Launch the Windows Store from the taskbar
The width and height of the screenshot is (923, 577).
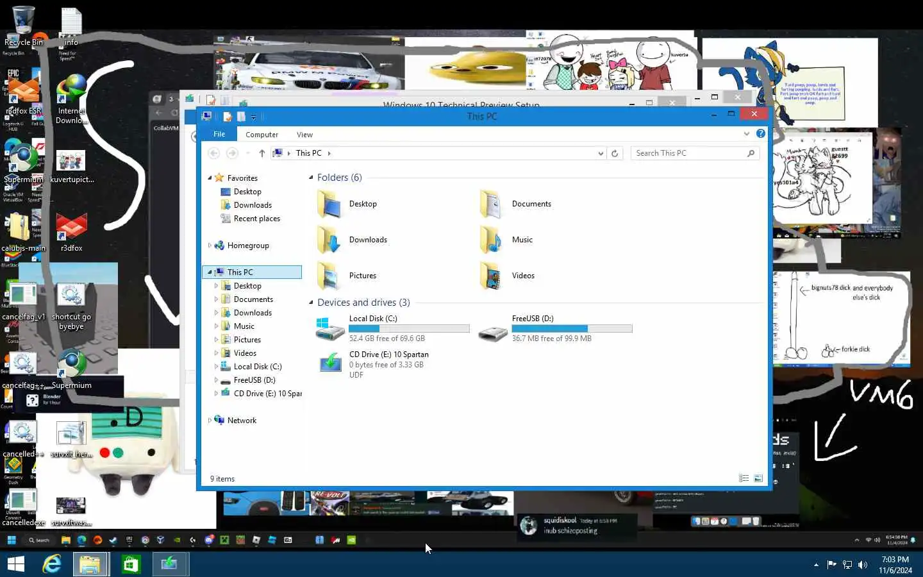[x=131, y=564]
